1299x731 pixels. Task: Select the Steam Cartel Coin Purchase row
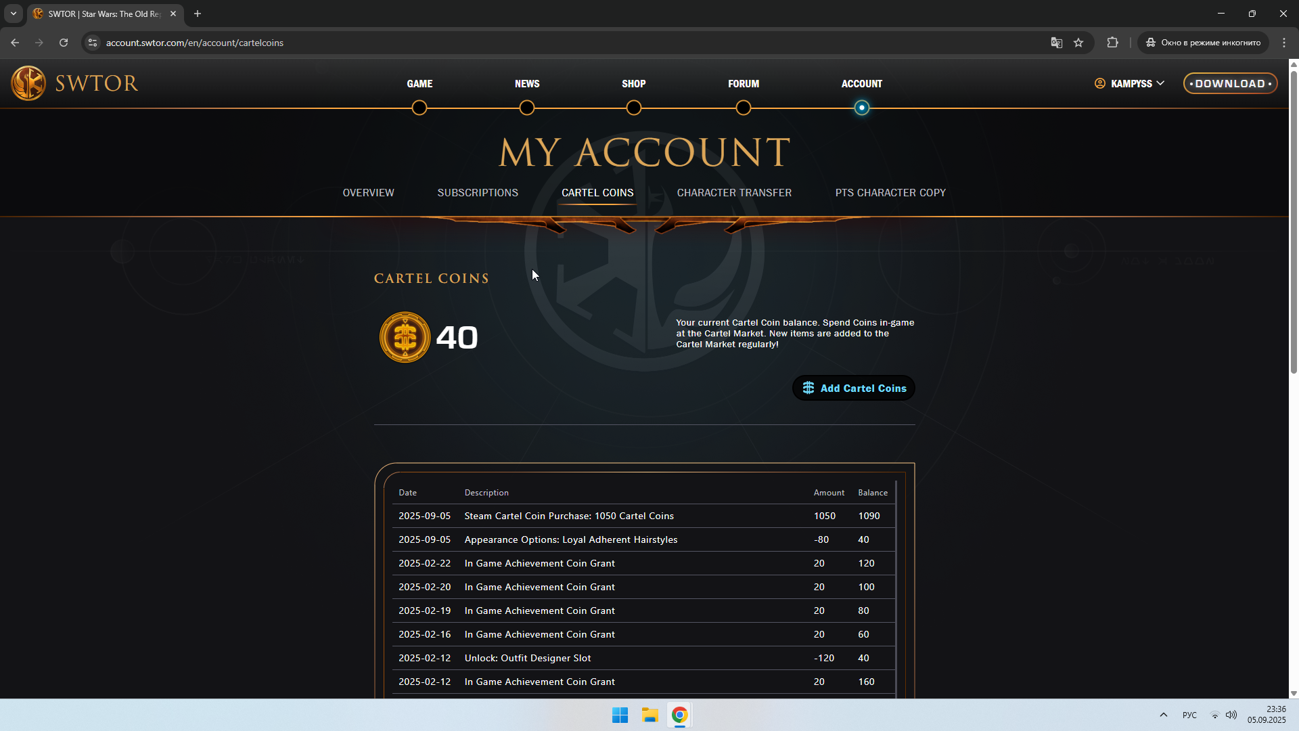click(x=643, y=516)
